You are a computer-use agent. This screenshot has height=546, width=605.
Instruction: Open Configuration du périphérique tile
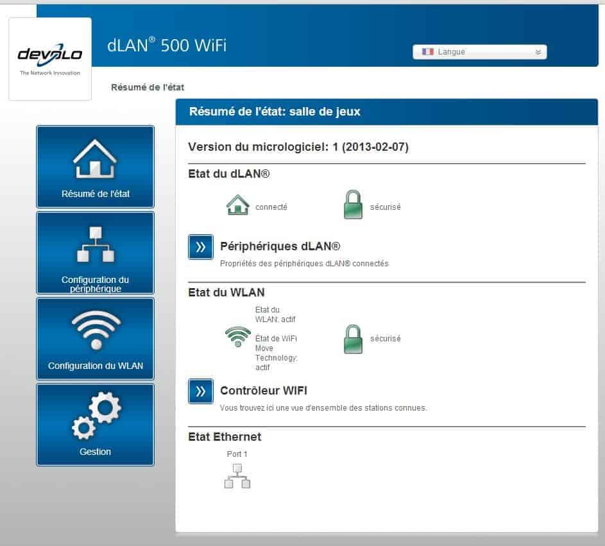tap(95, 253)
